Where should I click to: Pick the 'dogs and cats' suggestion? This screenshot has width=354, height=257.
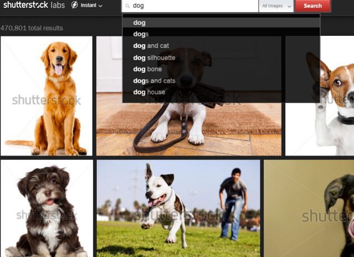click(221, 81)
